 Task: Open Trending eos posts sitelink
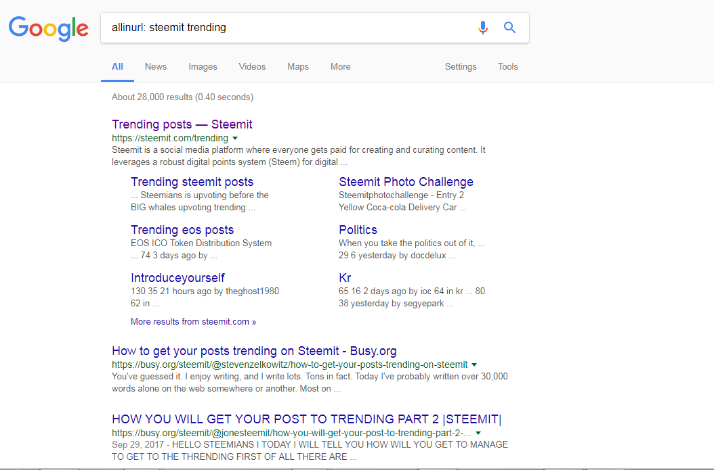tap(182, 229)
